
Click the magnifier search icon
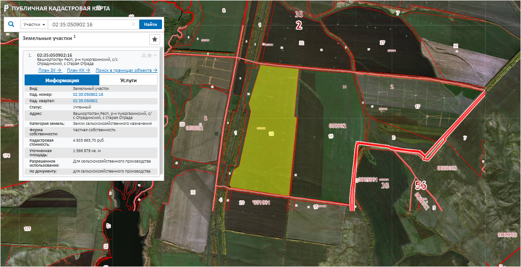tap(11, 25)
